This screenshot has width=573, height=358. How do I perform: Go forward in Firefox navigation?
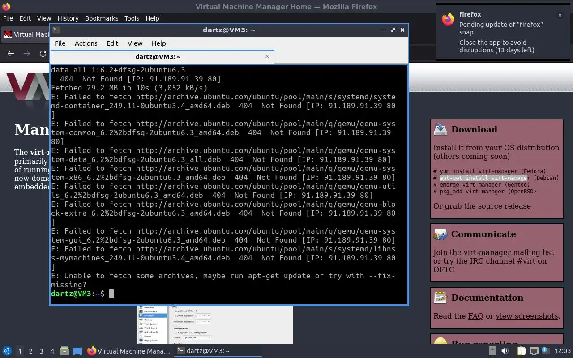27,54
